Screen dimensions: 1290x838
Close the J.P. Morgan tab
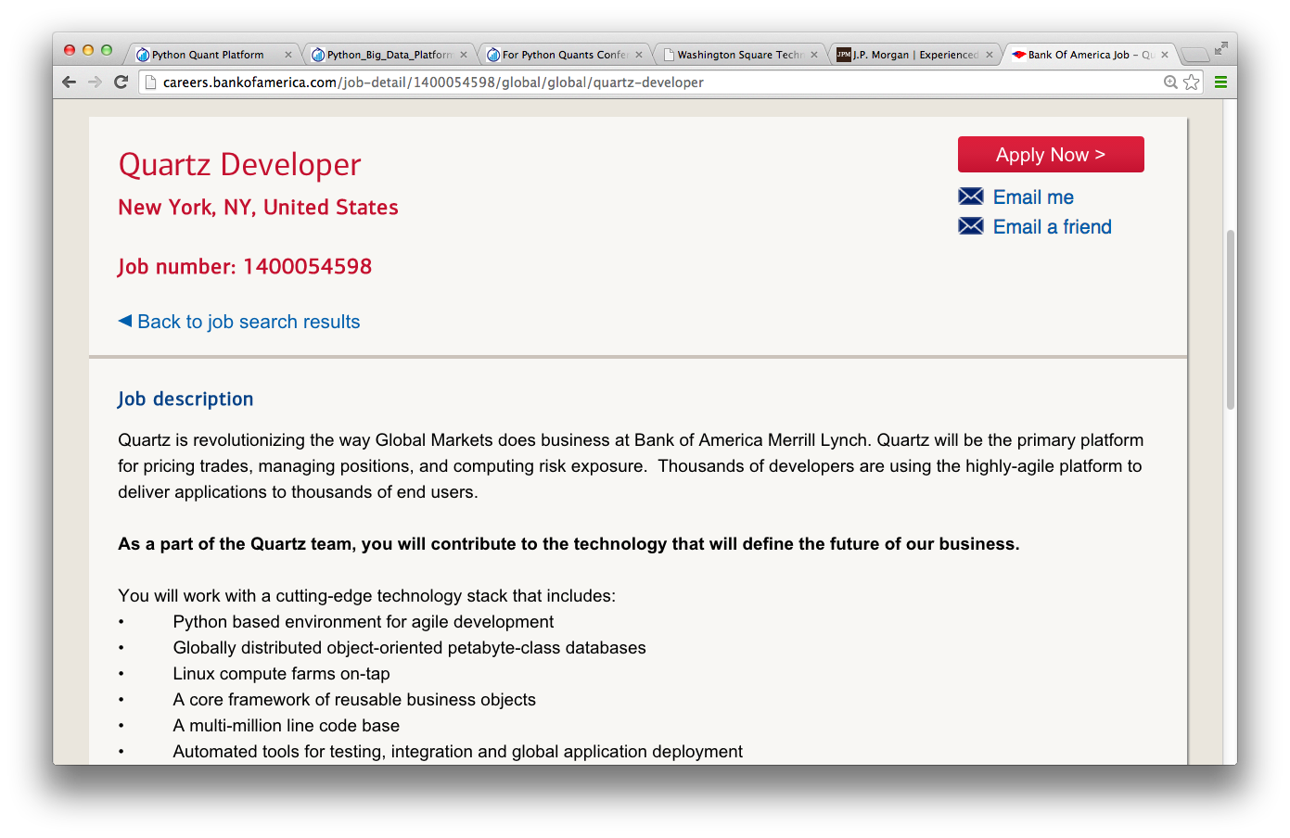[x=990, y=55]
